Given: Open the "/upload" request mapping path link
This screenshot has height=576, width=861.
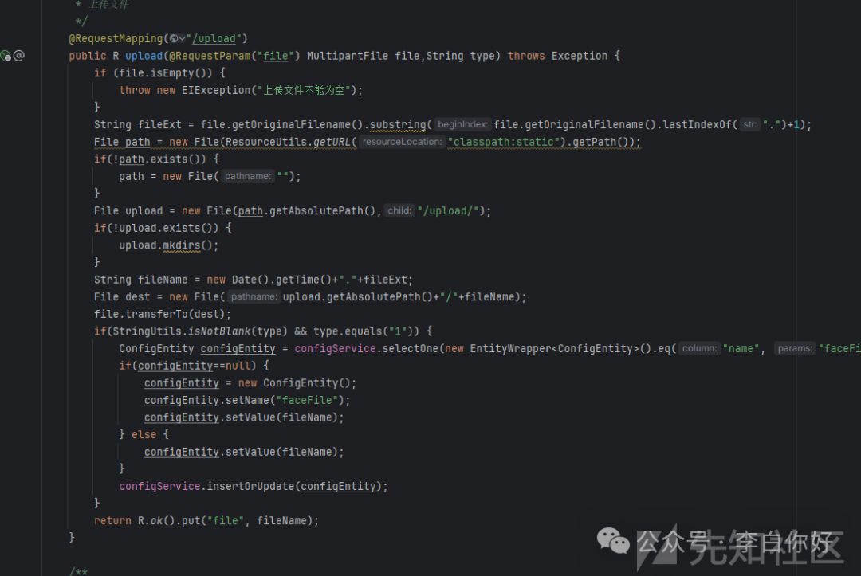Looking at the screenshot, I should (218, 38).
